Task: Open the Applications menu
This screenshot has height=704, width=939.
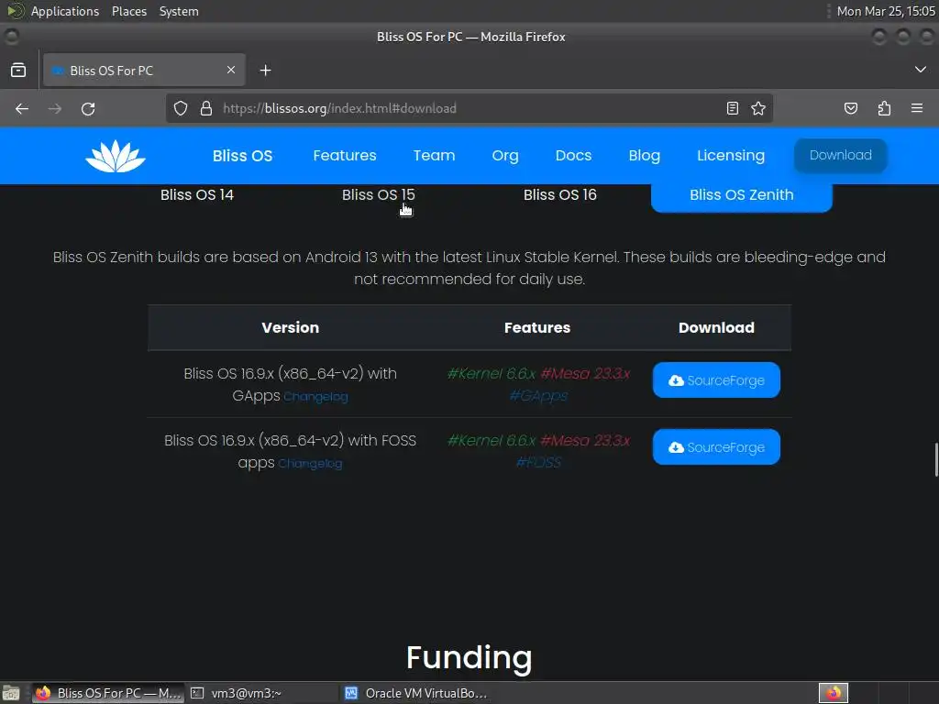Action: click(65, 11)
